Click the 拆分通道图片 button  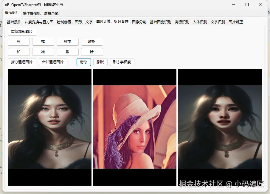click(22, 62)
